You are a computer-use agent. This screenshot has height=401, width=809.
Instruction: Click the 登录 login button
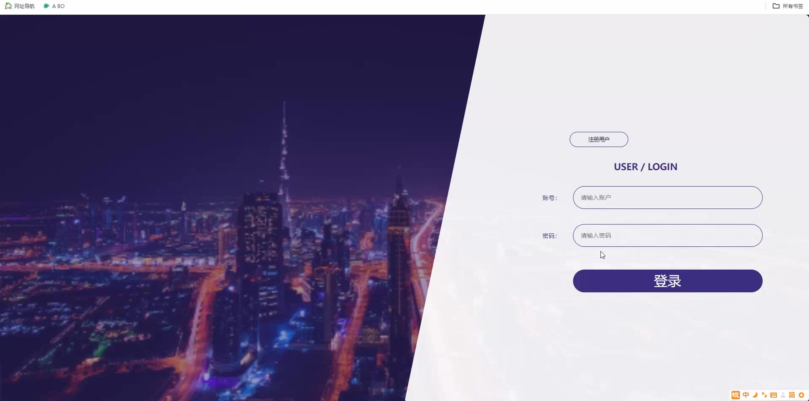[x=667, y=281]
